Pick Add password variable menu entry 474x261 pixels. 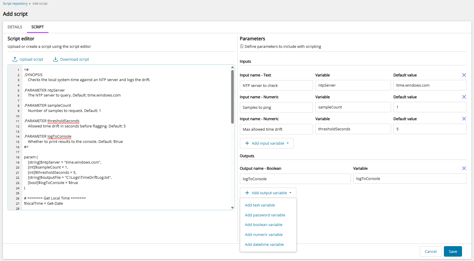[x=265, y=215]
